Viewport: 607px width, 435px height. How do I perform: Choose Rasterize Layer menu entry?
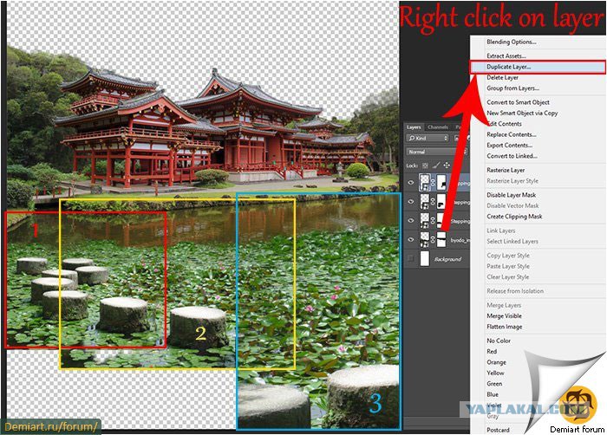506,170
